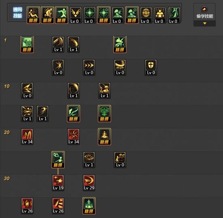The height and width of the screenshot is (218, 223).
Task: Select the vortex eye Lv 1 skill
Action: click(x=89, y=160)
